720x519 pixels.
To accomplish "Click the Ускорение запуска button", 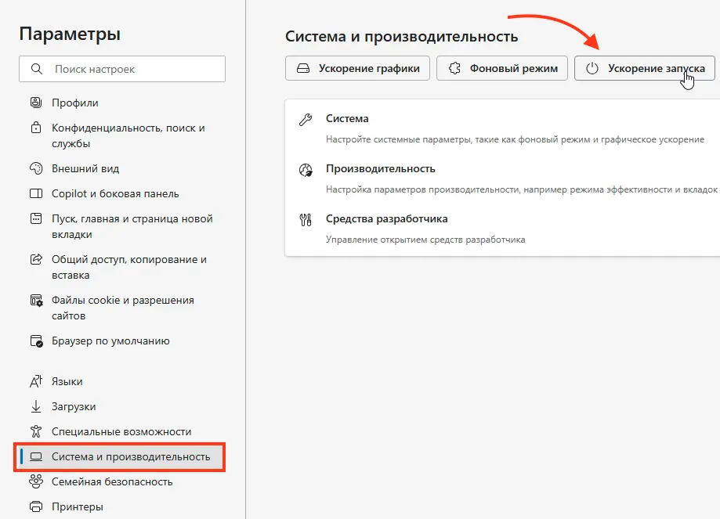I will (x=645, y=68).
